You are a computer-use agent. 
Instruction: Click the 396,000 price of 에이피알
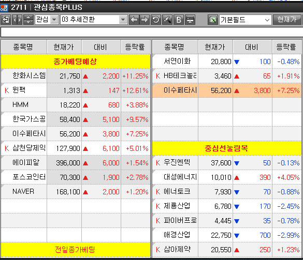[x=68, y=163]
